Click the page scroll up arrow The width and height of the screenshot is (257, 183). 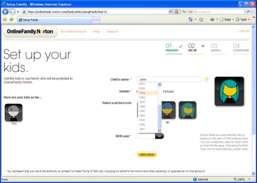coord(253,27)
